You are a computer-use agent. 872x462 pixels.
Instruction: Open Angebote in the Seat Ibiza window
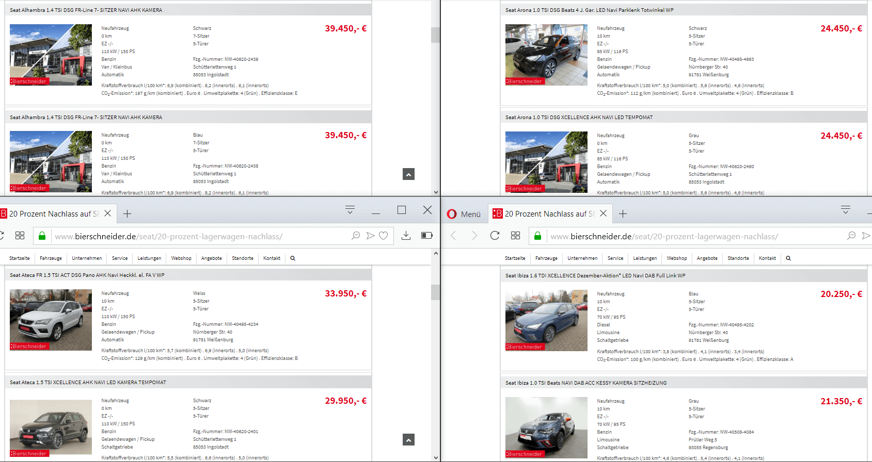tap(707, 258)
